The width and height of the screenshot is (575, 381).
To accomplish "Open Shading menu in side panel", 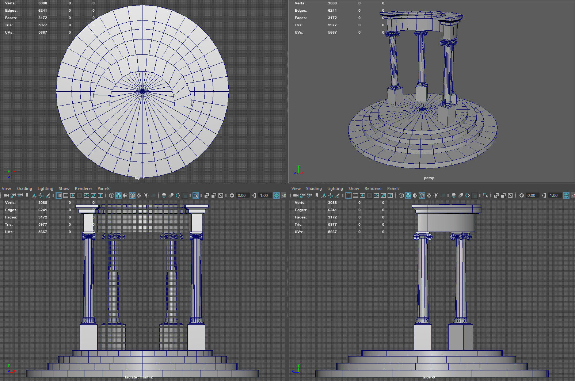I will 314,188.
